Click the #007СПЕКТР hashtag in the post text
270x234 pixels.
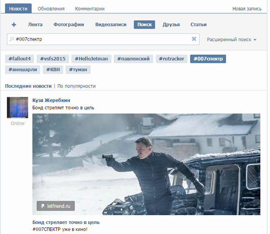[x=47, y=229]
